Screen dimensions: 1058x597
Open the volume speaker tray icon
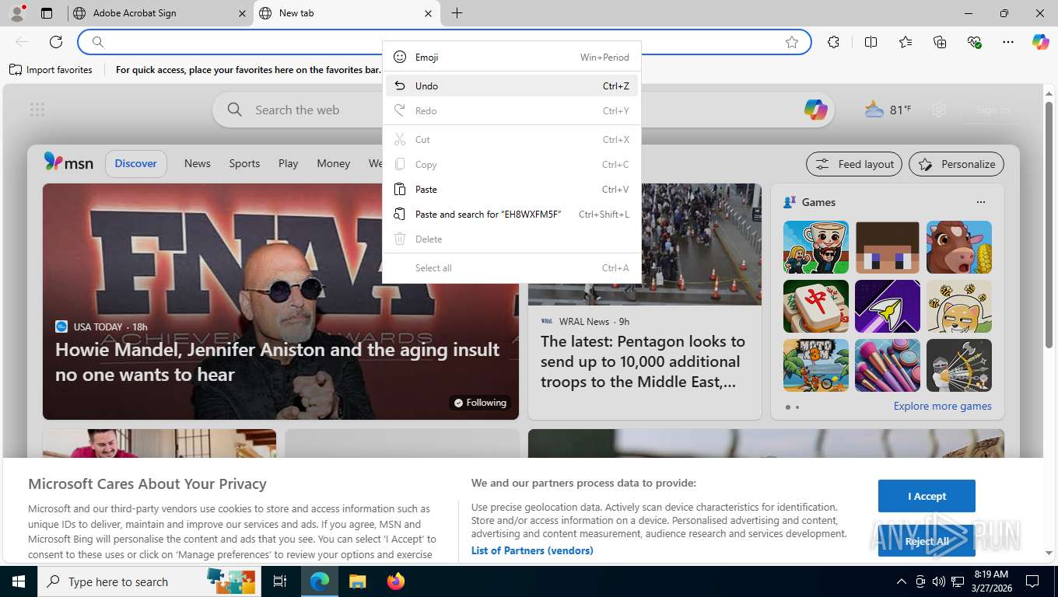point(938,581)
